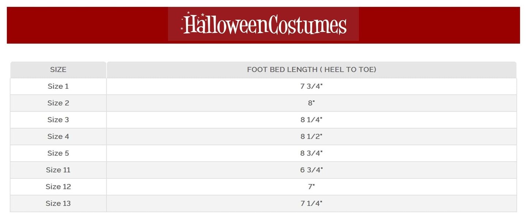Click the Size 4 row label
This screenshot has width=526, height=222.
58,136
